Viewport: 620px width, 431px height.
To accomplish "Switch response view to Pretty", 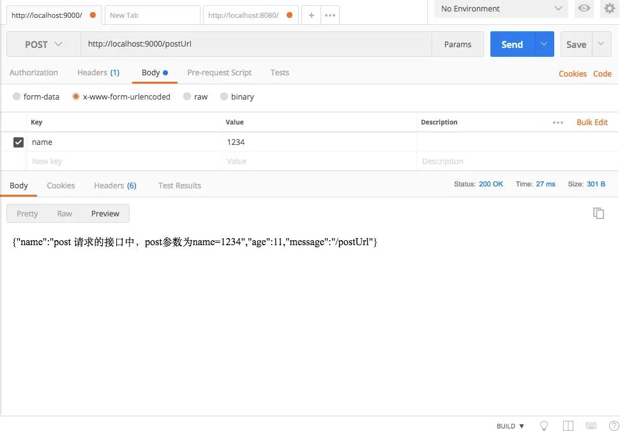I will (27, 213).
